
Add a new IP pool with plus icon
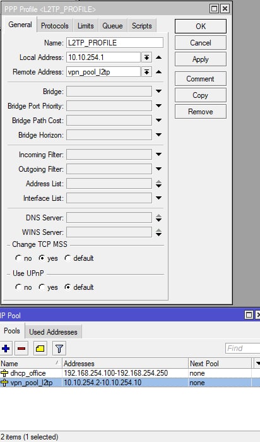(6, 349)
